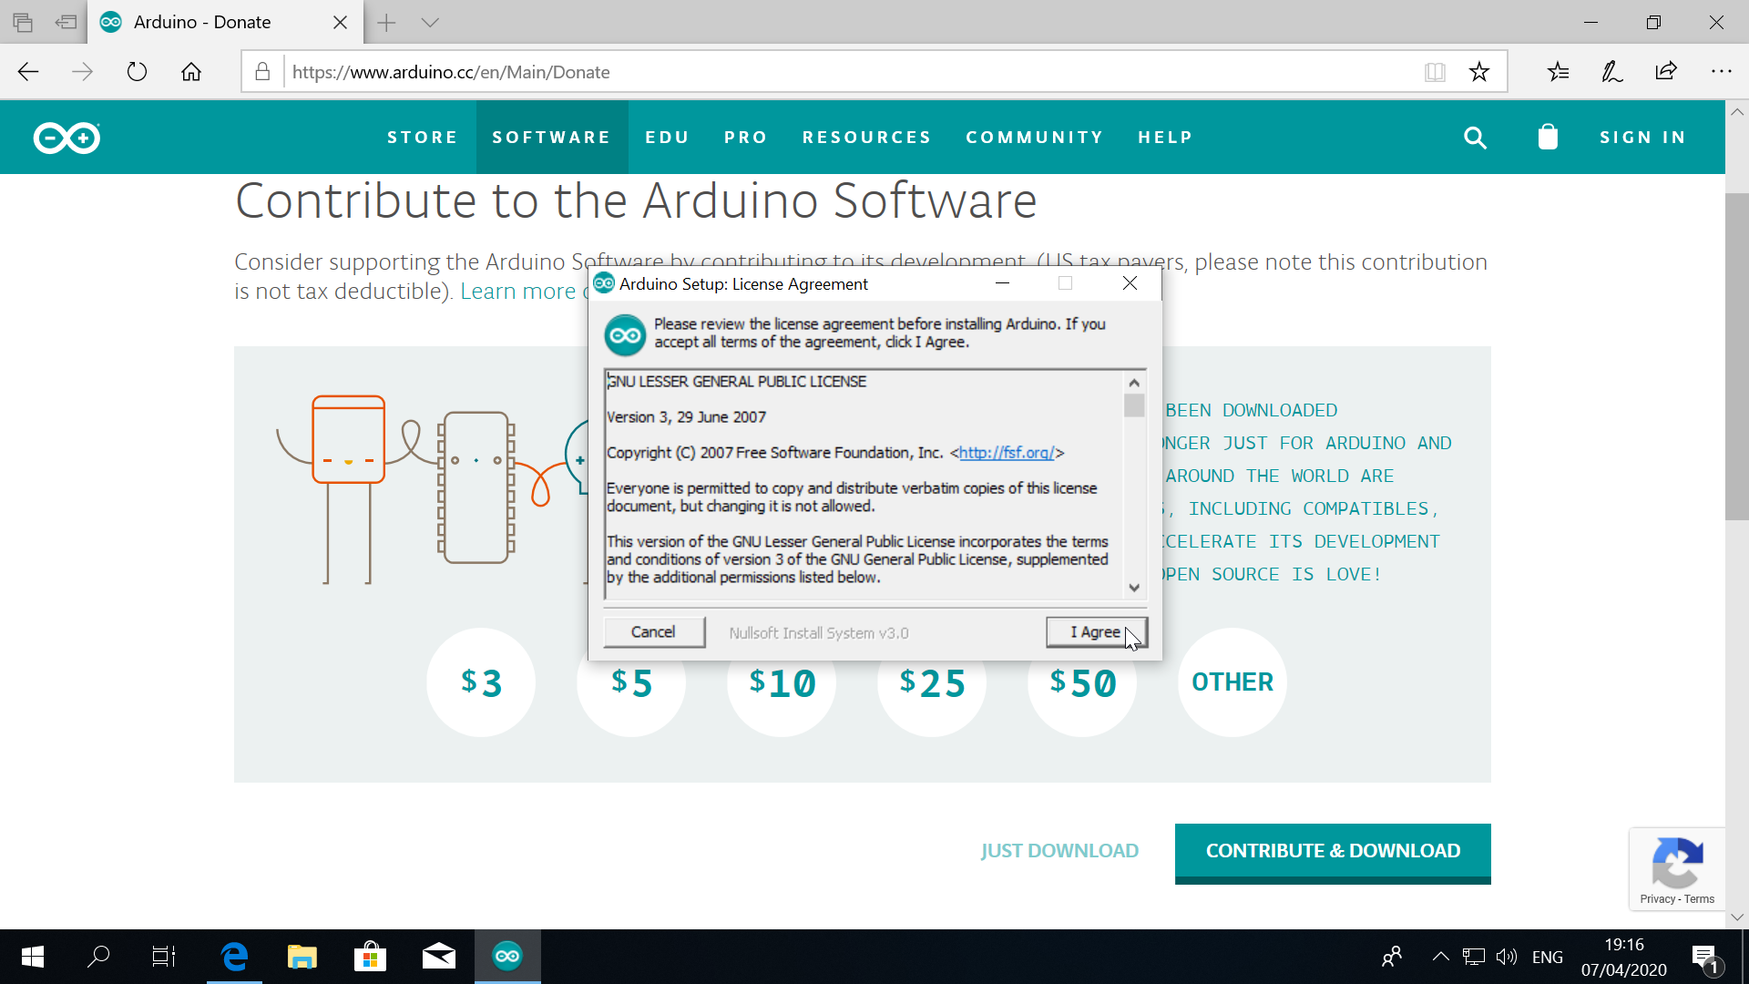1749x984 pixels.
Task: Click license text scrollbar down arrow
Action: tap(1134, 588)
